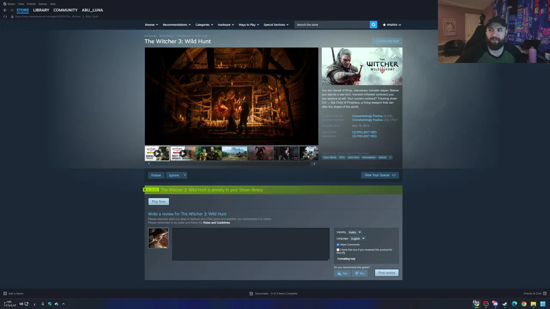Click the microphone tray icon
The height and width of the screenshot is (309, 550).
43,304
